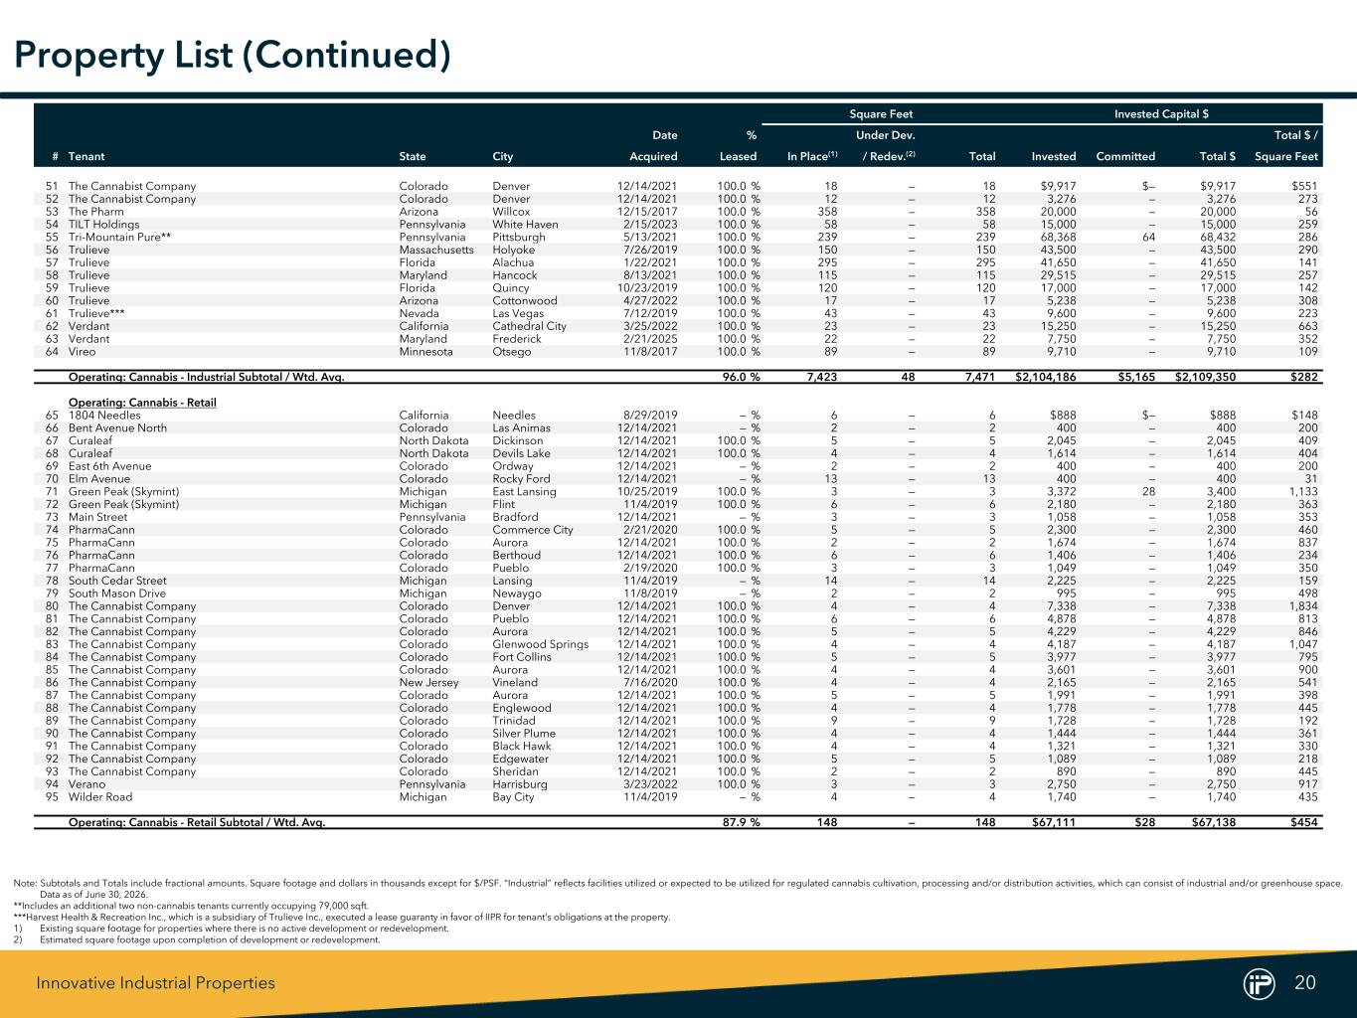Image resolution: width=1357 pixels, height=1018 pixels.
Task: Select the "Cathedral City" city cell
Action: click(529, 326)
